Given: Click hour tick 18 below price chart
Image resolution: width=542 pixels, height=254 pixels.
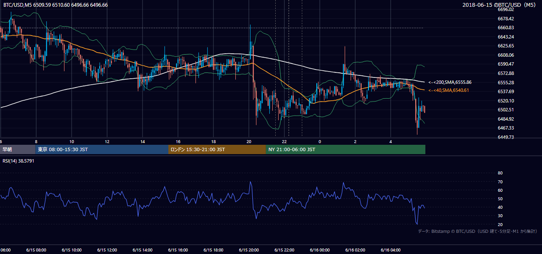Looking at the screenshot, I should (x=214, y=141).
